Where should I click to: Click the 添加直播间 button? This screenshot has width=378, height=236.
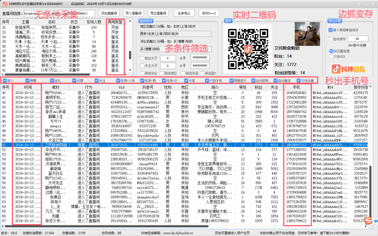tap(109, 13)
